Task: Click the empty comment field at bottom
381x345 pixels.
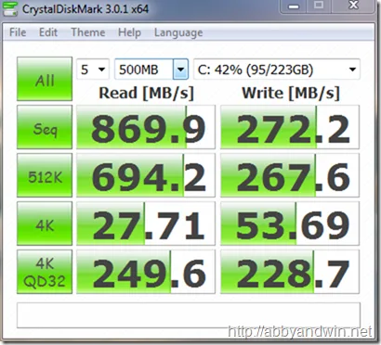Action: coord(189,315)
